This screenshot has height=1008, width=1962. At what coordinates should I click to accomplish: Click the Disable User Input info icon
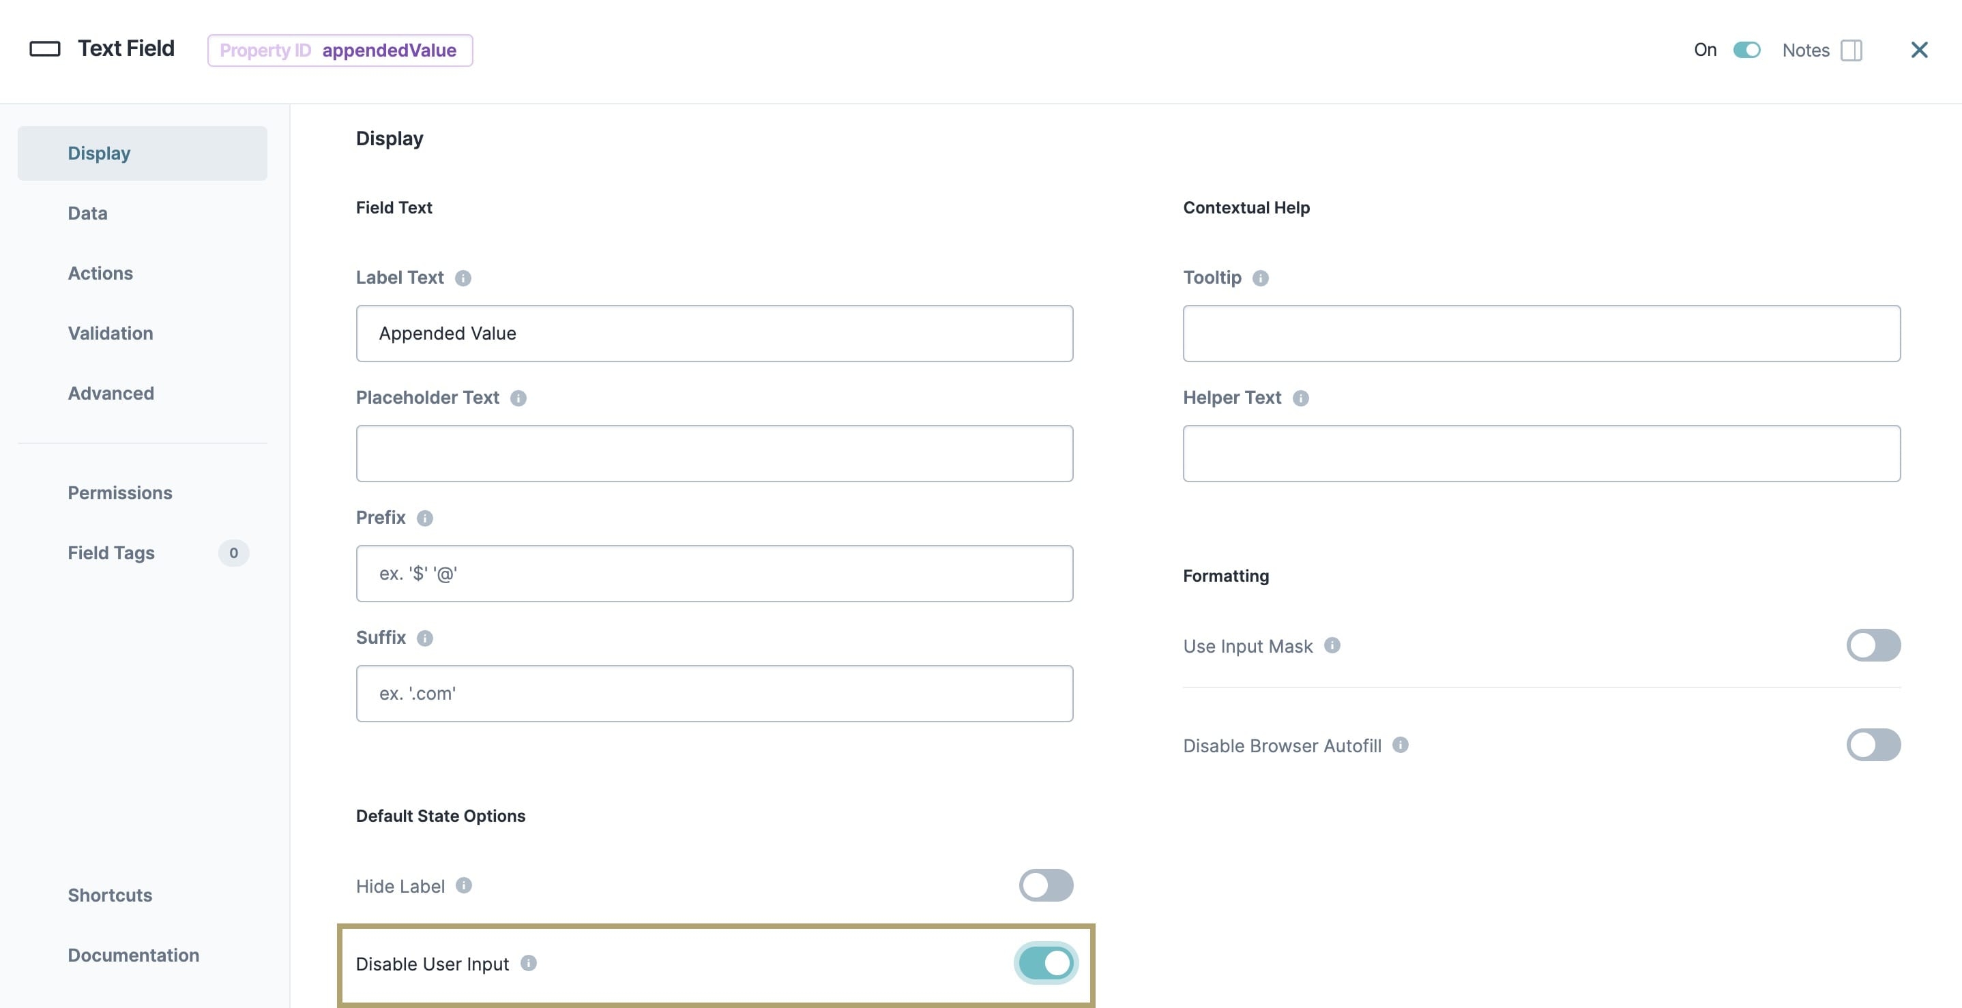(x=529, y=963)
